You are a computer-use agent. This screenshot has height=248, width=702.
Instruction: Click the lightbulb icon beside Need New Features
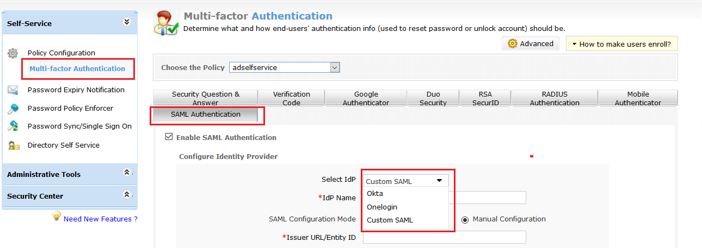[x=56, y=217]
